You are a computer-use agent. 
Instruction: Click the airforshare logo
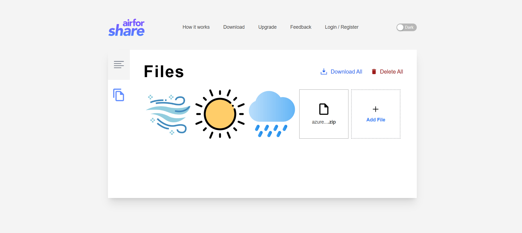[x=126, y=28]
